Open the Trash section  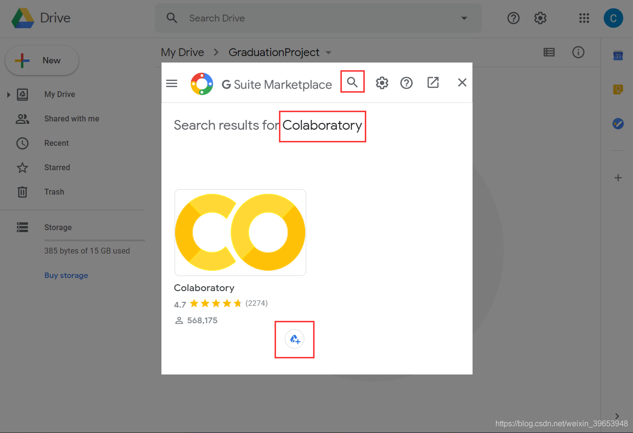click(x=54, y=192)
